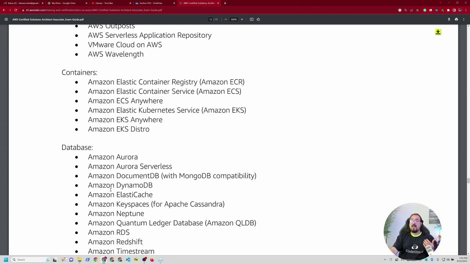The width and height of the screenshot is (470, 264).
Task: Open the Chrome profile avatar menu
Action: [460, 10]
